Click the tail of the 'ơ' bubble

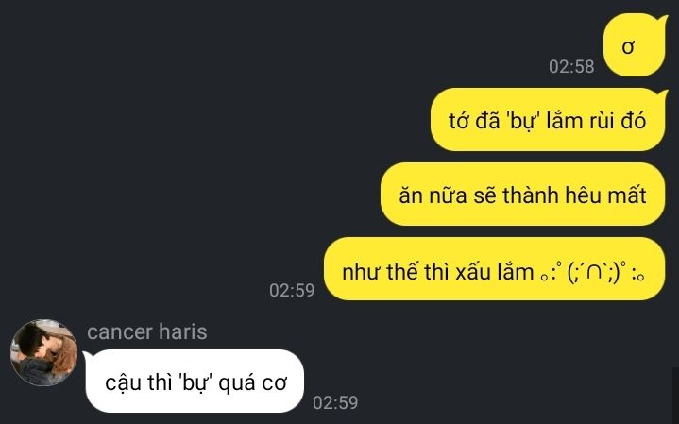pyautogui.click(x=663, y=20)
